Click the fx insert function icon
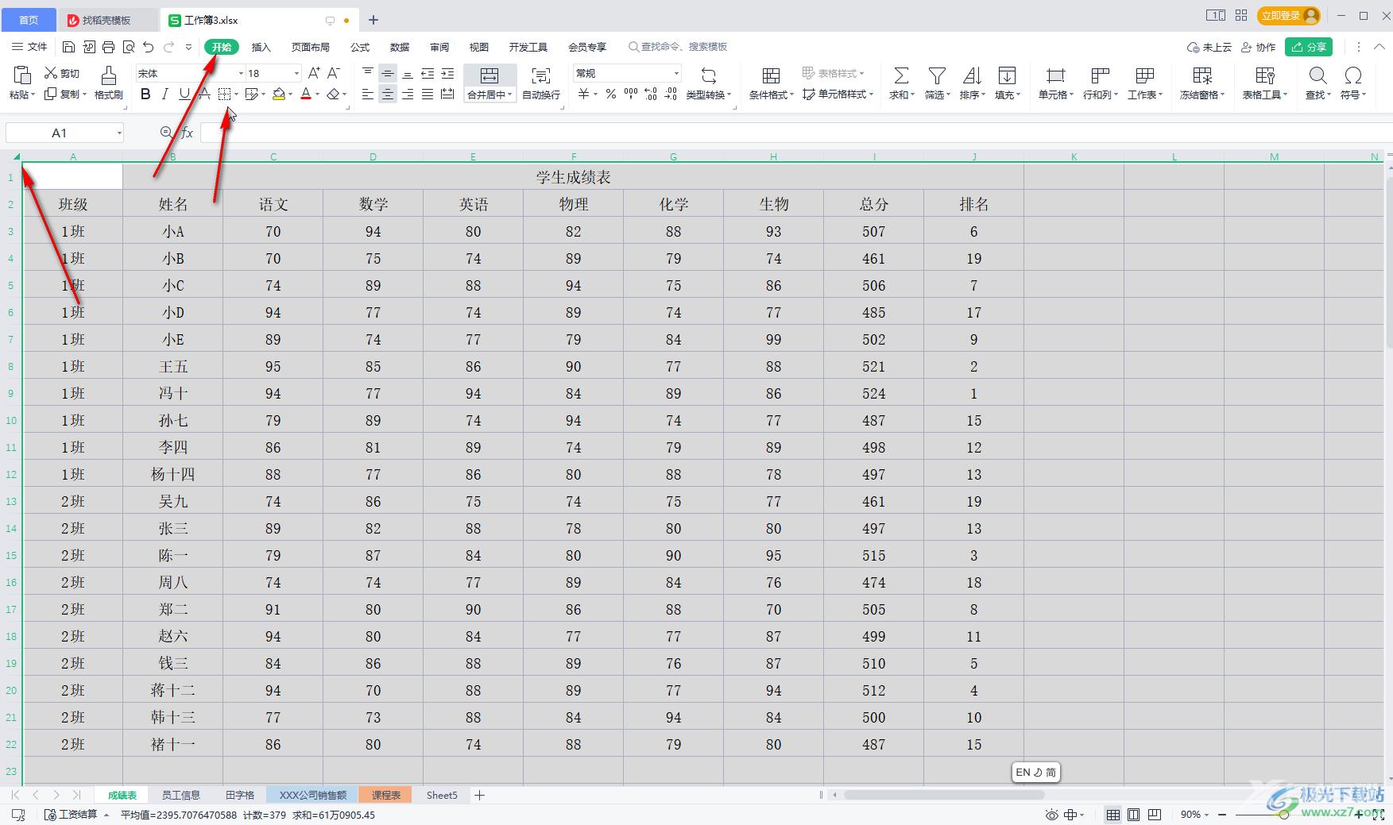 point(188,133)
